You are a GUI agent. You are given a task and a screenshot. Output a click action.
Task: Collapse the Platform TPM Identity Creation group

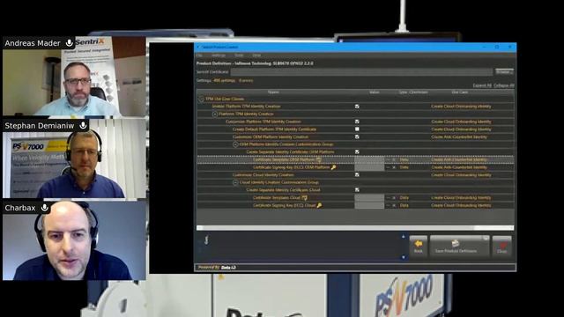[x=215, y=114]
